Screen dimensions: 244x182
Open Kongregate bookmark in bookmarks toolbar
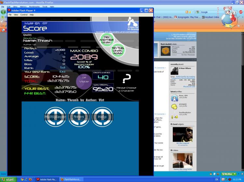(187, 17)
